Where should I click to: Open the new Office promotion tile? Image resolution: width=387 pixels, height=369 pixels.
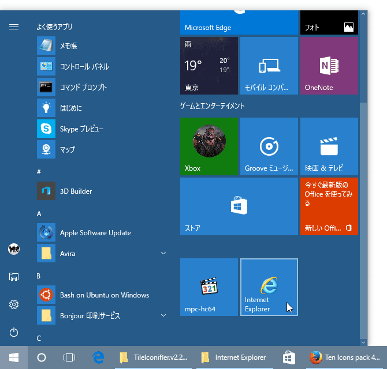[x=329, y=206]
